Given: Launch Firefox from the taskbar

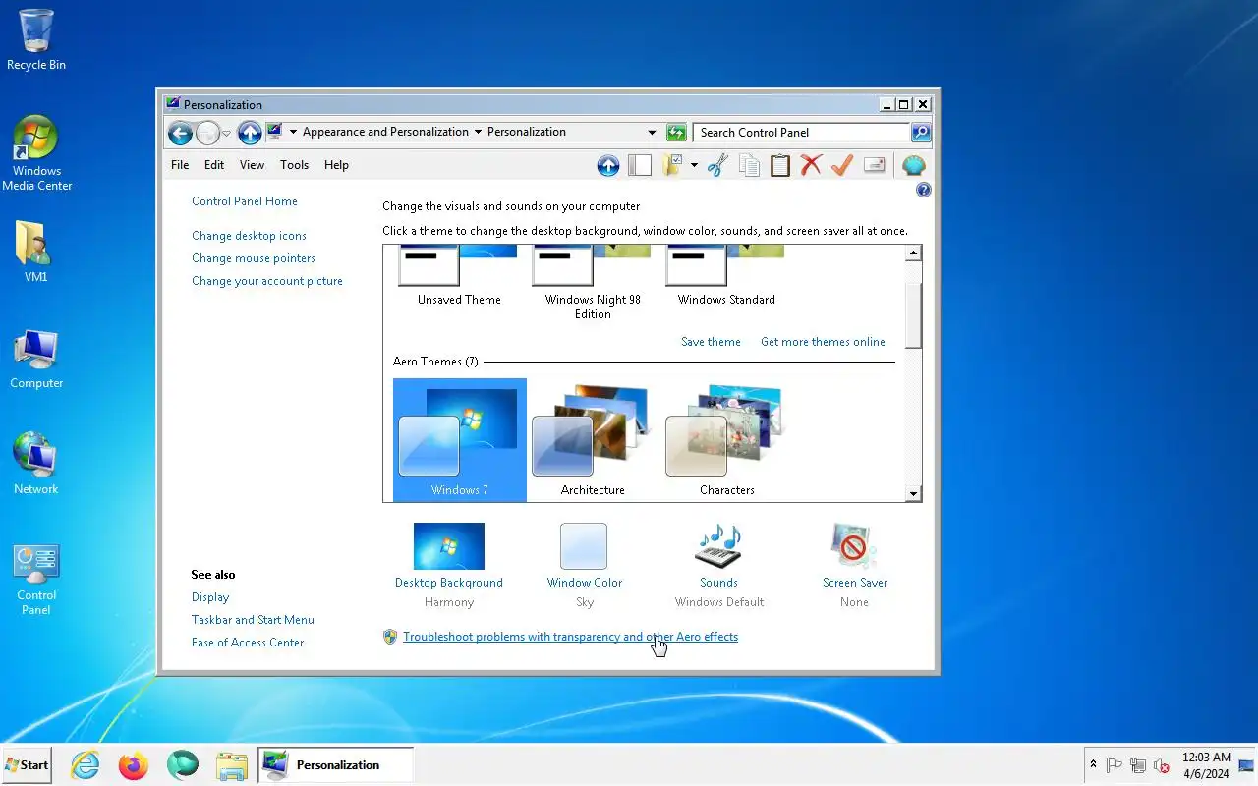Looking at the screenshot, I should coord(133,764).
